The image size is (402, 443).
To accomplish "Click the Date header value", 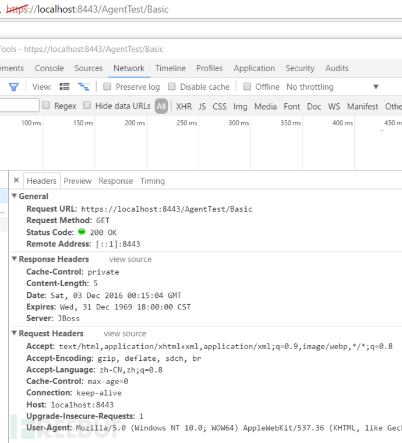I will pos(116,296).
